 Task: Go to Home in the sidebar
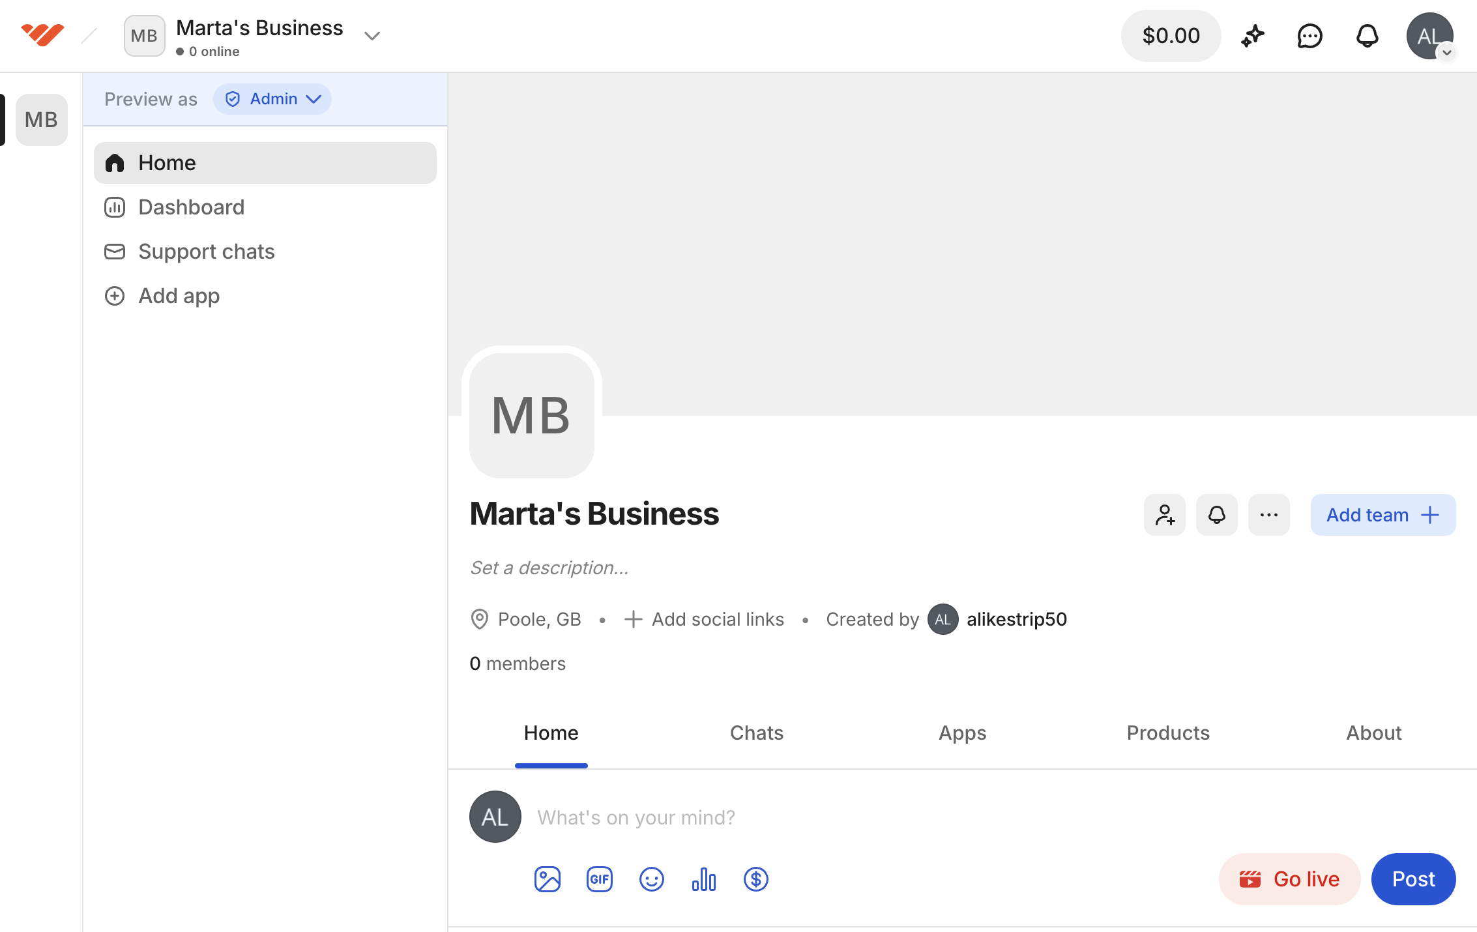(x=265, y=163)
